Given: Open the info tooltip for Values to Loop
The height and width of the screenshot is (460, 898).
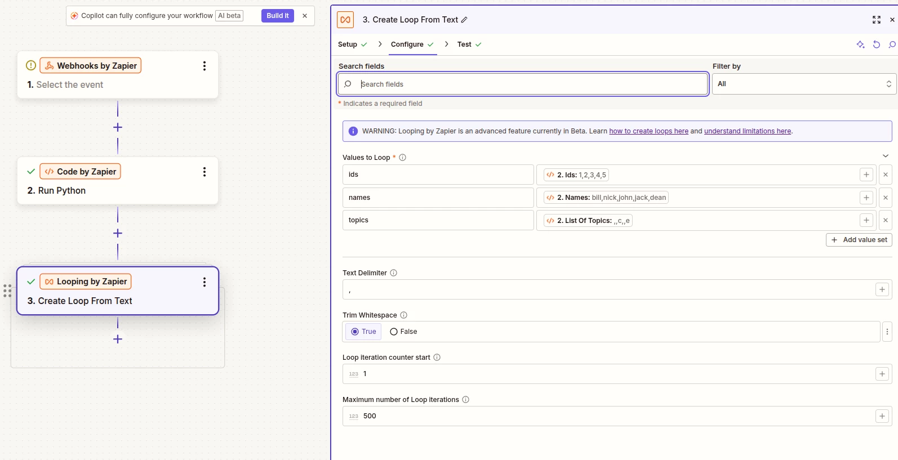Looking at the screenshot, I should click(403, 158).
